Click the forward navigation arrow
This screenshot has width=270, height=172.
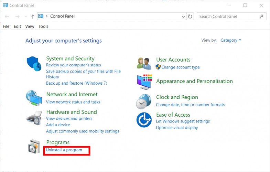click(x=18, y=17)
